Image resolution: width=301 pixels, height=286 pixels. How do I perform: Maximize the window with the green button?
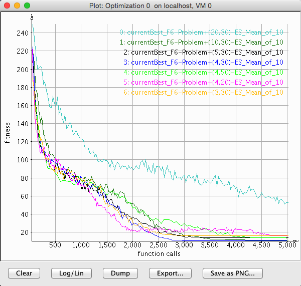(27, 5)
